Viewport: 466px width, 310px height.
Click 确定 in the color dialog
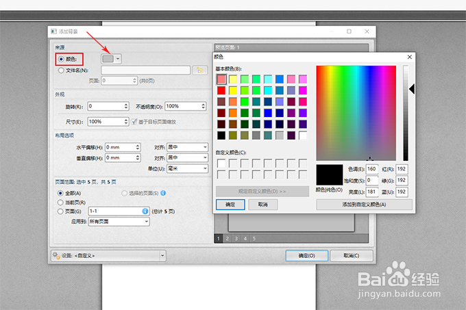pyautogui.click(x=230, y=205)
